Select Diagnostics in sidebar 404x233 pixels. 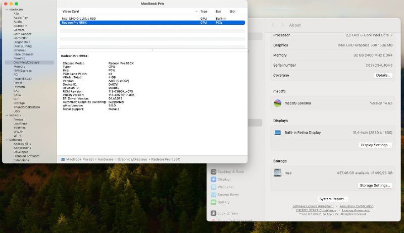(22, 42)
